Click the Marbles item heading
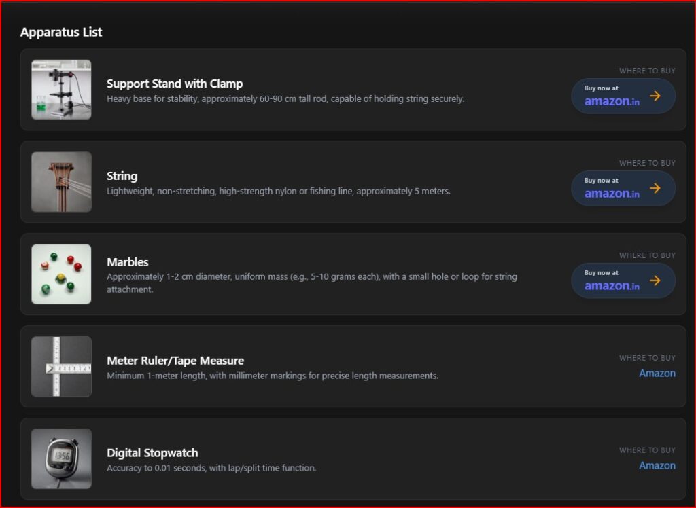 tap(127, 262)
